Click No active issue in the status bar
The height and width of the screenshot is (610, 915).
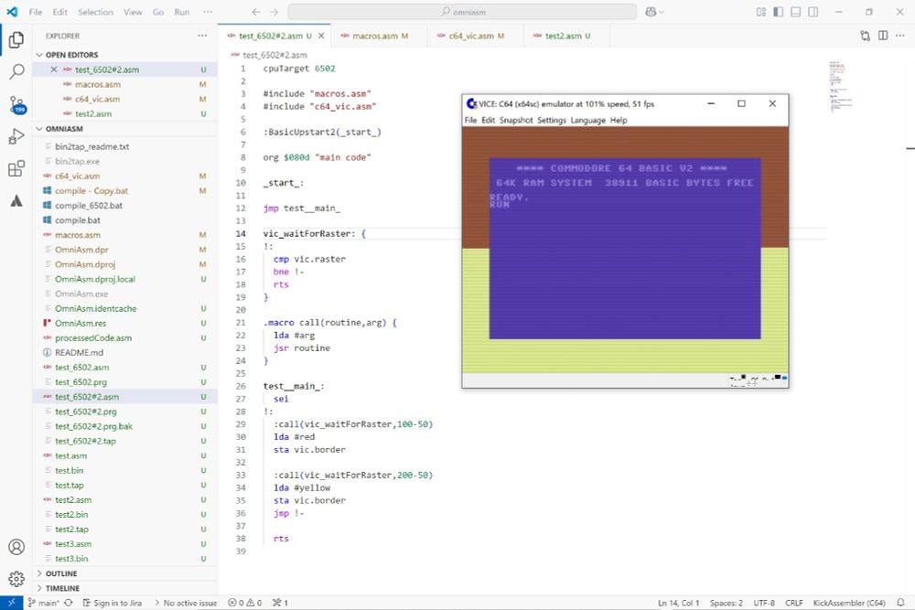point(186,603)
